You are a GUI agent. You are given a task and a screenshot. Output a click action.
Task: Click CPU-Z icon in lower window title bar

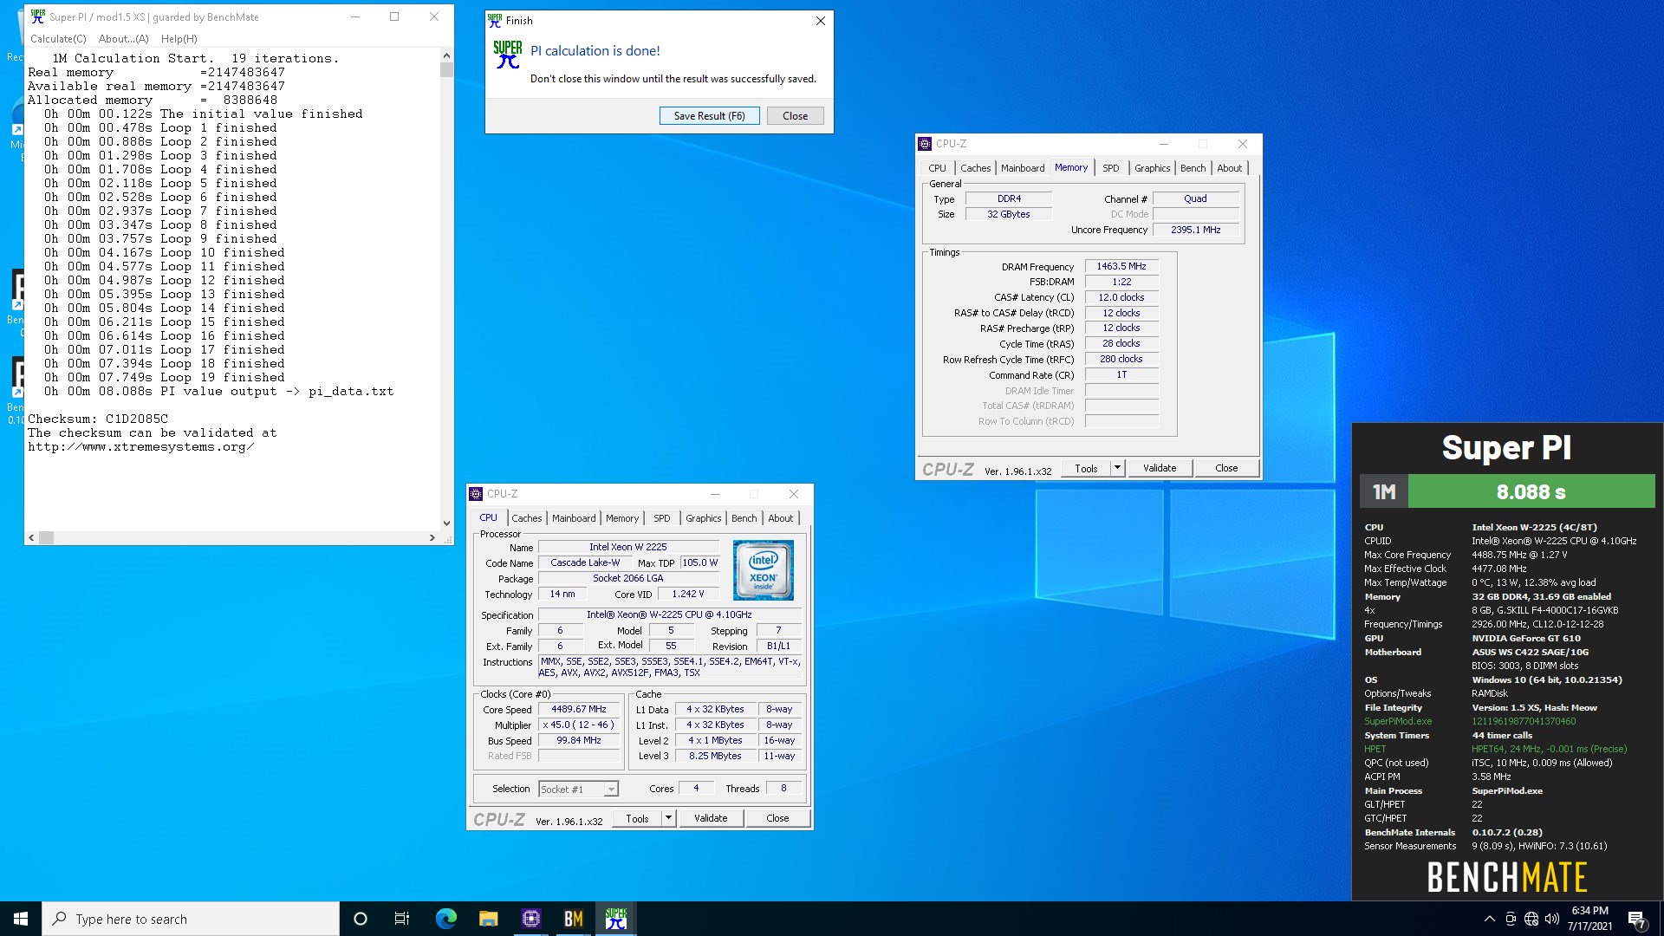click(x=476, y=494)
